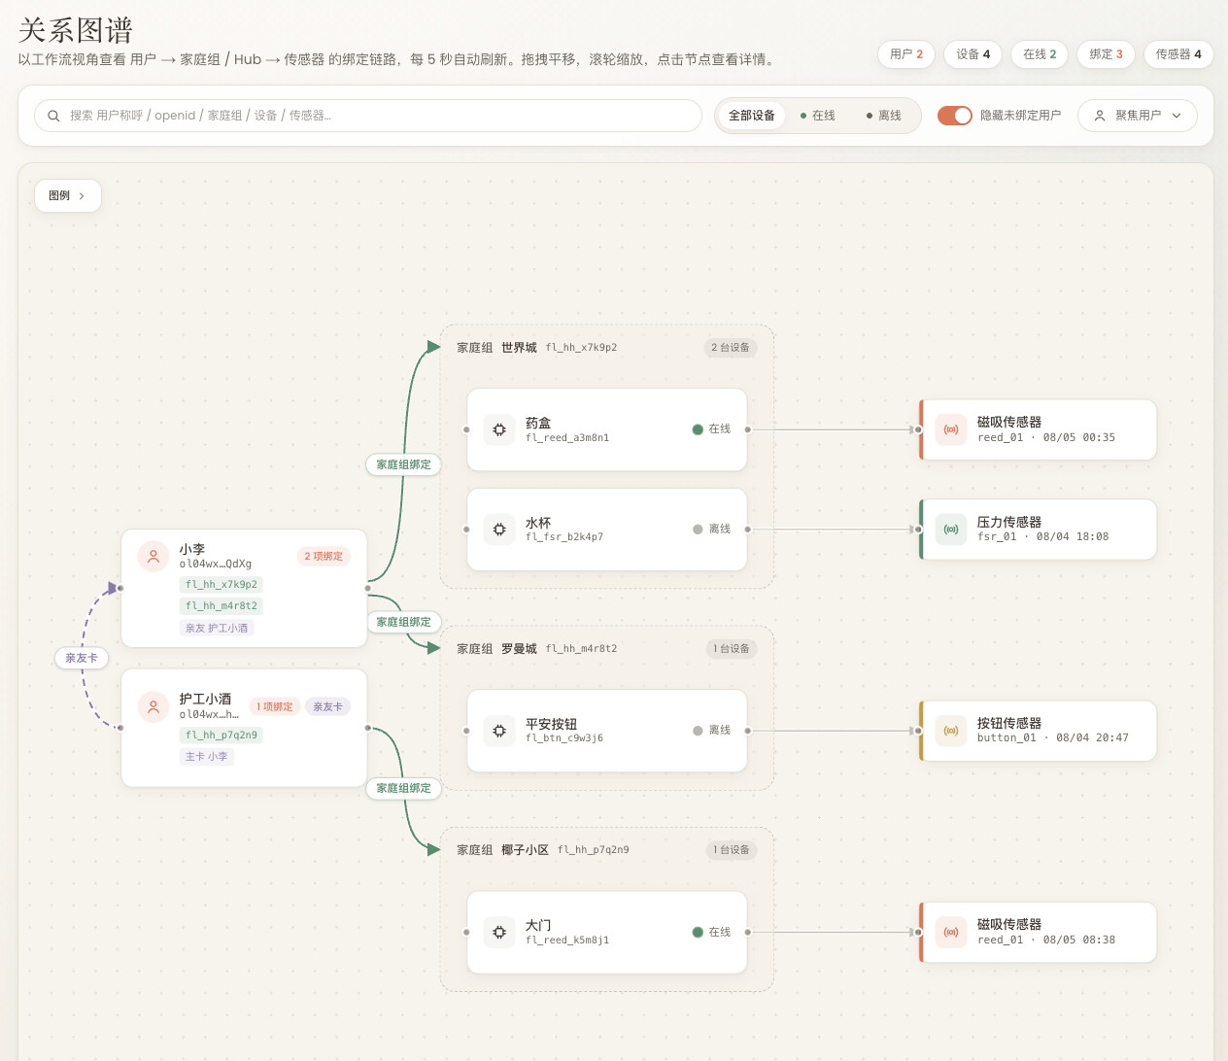Click sensor icon of reed_01 08/05 08:38
Image resolution: width=1228 pixels, height=1061 pixels.
[951, 932]
